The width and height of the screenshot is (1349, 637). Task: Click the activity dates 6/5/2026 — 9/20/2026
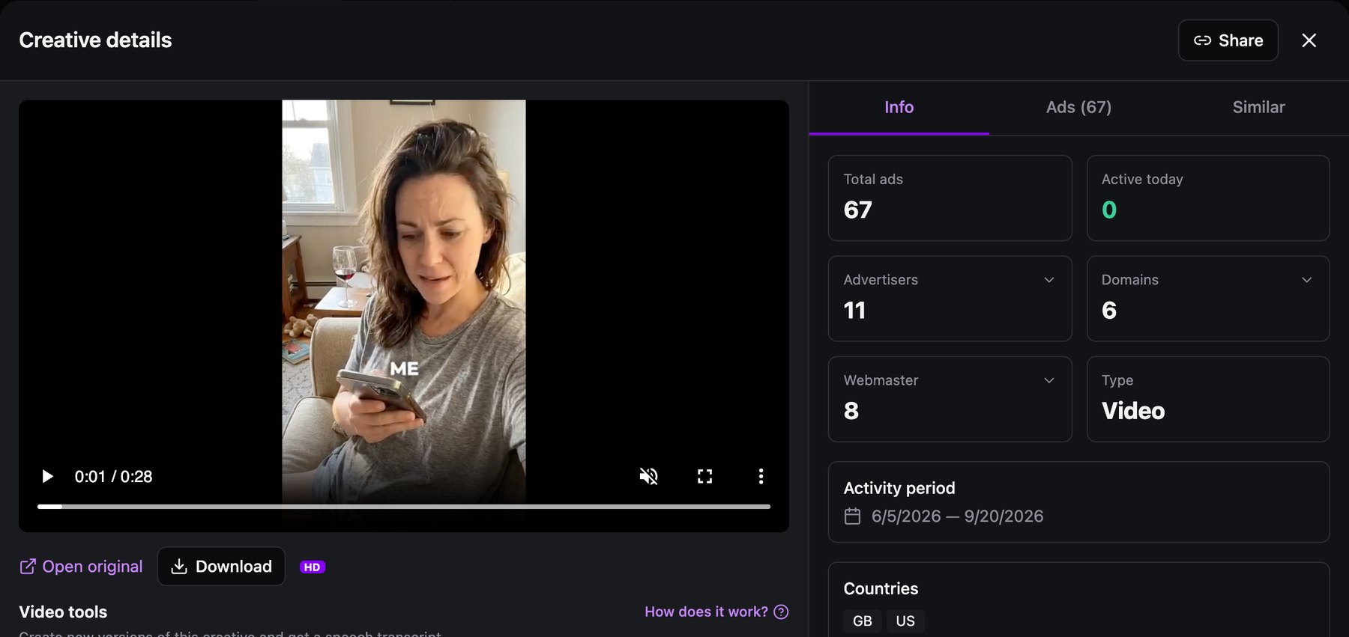click(x=958, y=516)
